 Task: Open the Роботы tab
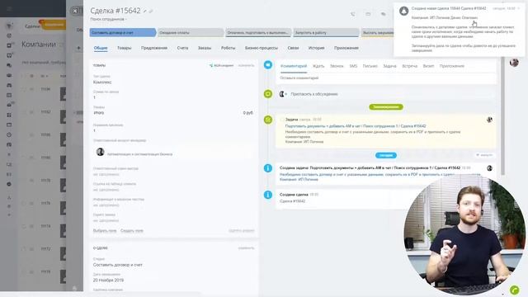[228, 48]
